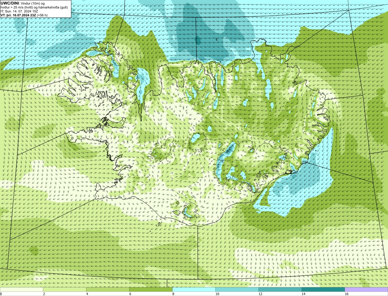This screenshot has width=388, height=296.
Task: Click the '6' label on the color scale
Action: (x=130, y=294)
